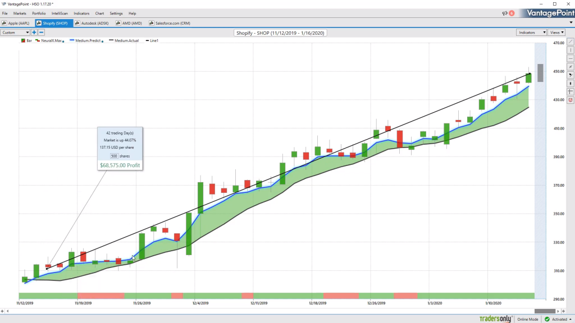This screenshot has width=575, height=323.
Task: Click the zoom out minus button
Action: [42, 33]
